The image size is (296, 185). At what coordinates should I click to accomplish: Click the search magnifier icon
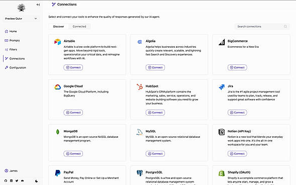pos(285,27)
